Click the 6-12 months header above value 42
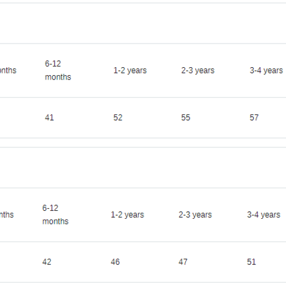Image resolution: width=286 pixels, height=286 pixels. coord(55,214)
